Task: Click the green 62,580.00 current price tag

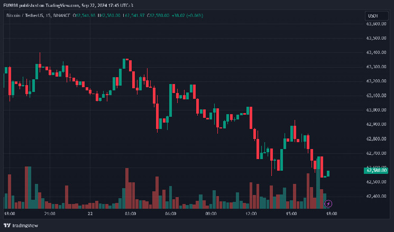Action: pyautogui.click(x=377, y=170)
